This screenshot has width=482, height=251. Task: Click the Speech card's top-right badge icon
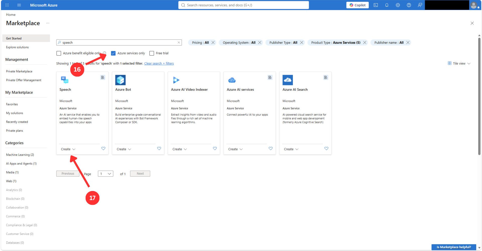103,78
